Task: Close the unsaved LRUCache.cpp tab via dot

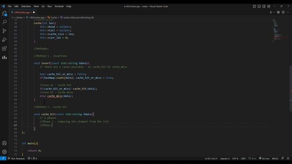Action: click(34, 12)
